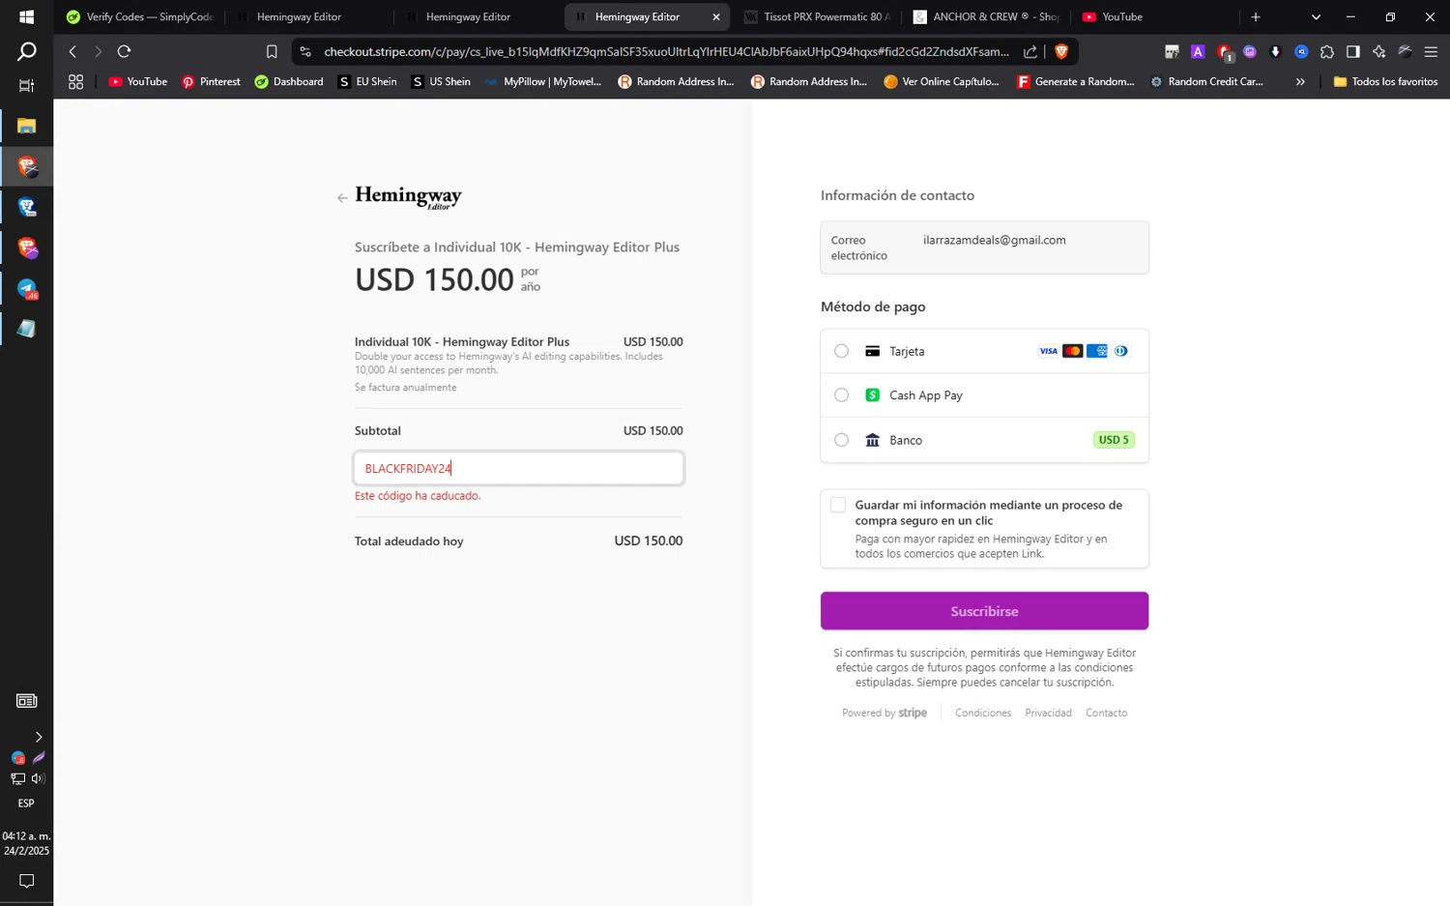
Task: Open the US Shein bookmark
Action: 441,82
